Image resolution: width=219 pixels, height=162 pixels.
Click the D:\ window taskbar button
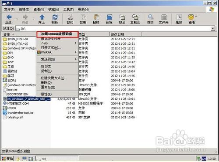57,159
